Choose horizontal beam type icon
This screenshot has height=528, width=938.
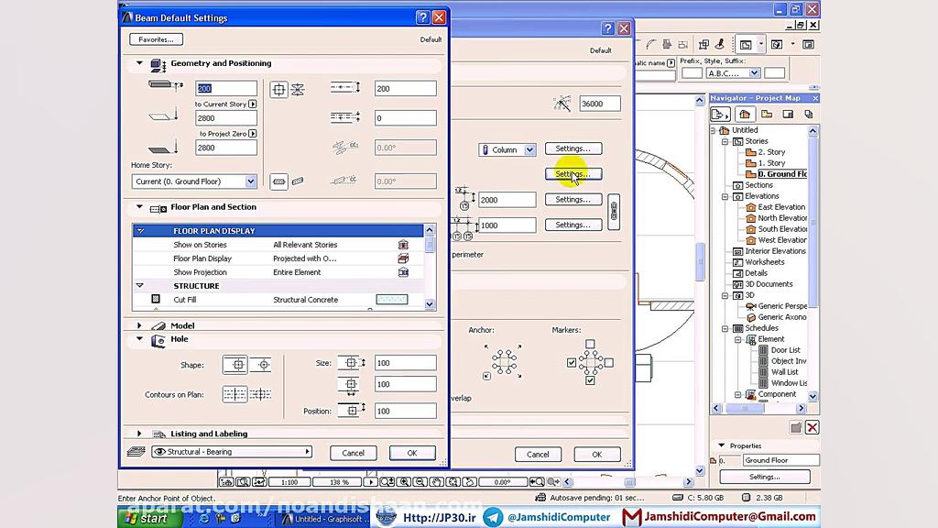tap(278, 181)
